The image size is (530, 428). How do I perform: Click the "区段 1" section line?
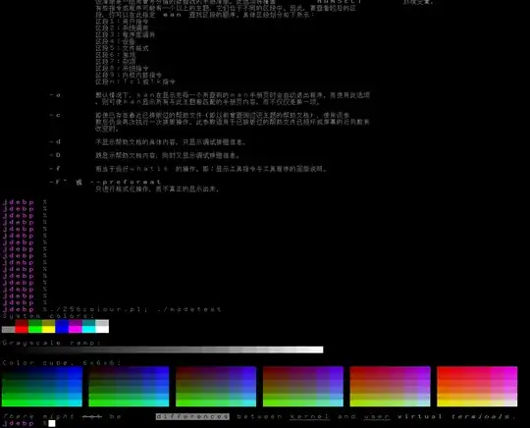pyautogui.click(x=122, y=22)
